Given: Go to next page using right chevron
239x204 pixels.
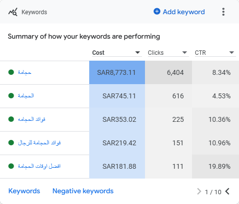Looking at the screenshot, I should pyautogui.click(x=199, y=191).
